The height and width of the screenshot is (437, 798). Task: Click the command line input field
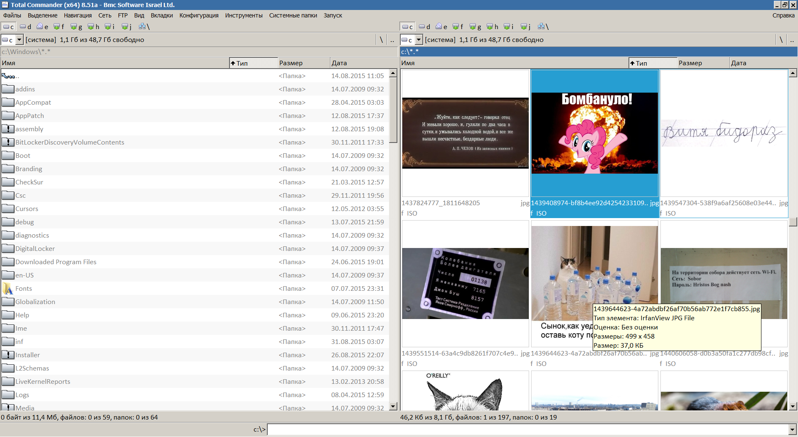tap(527, 430)
